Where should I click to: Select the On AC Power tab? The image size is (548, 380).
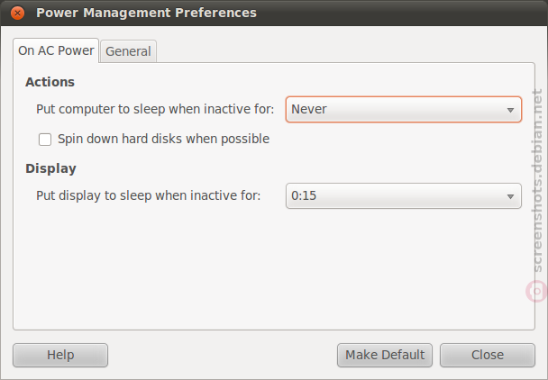coord(56,50)
